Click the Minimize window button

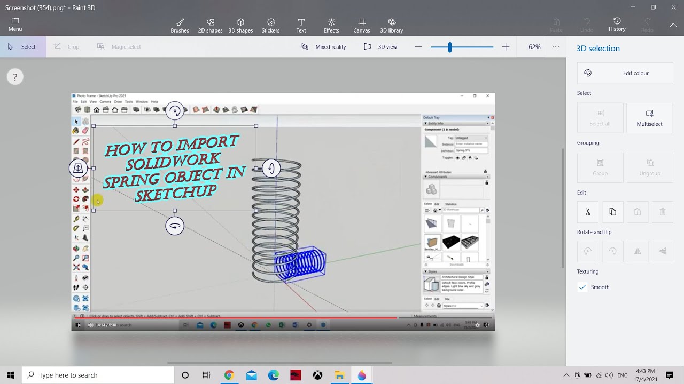click(633, 7)
